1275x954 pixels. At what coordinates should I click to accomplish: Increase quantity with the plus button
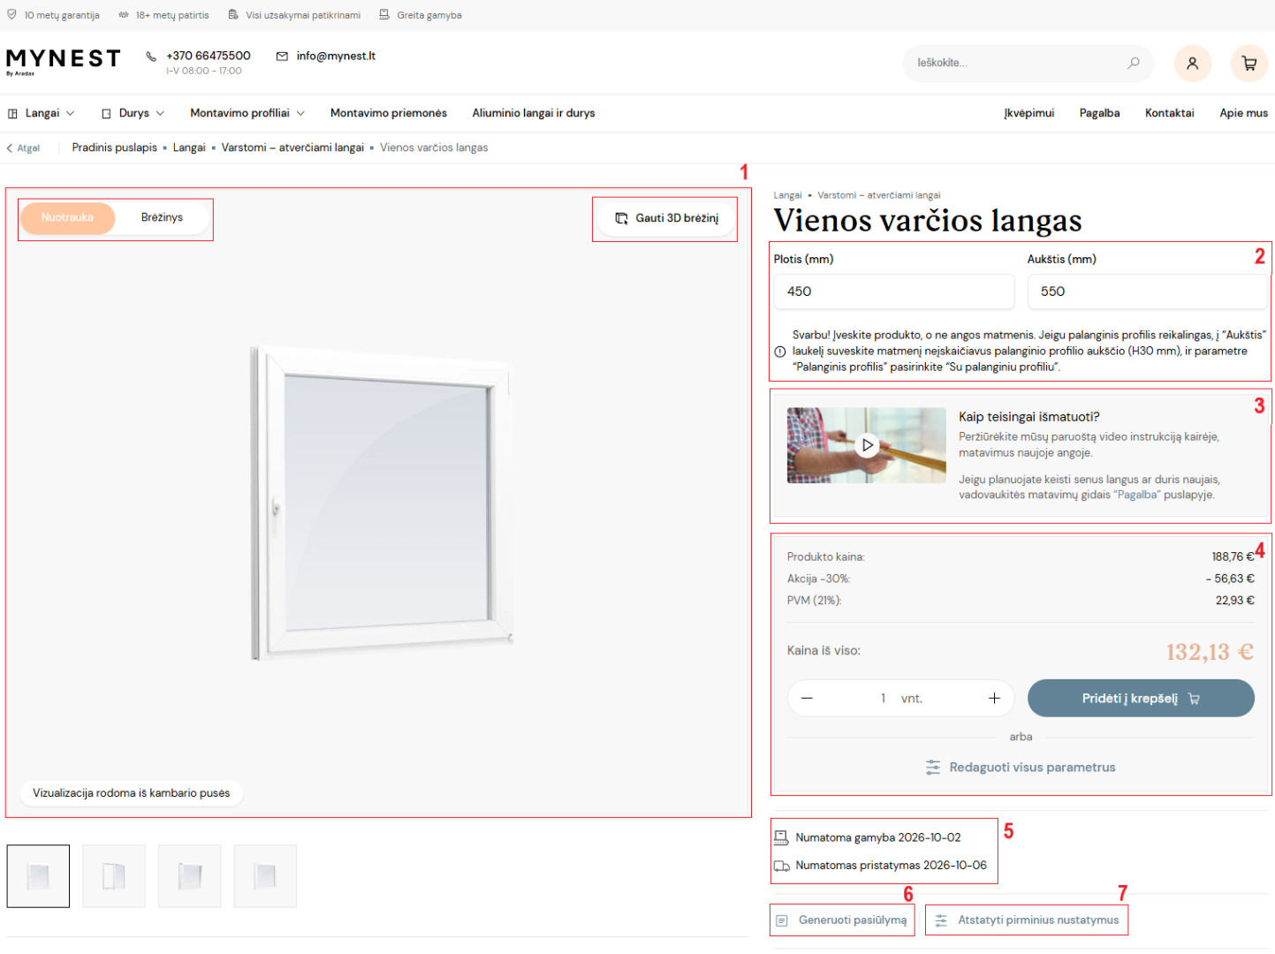point(994,698)
